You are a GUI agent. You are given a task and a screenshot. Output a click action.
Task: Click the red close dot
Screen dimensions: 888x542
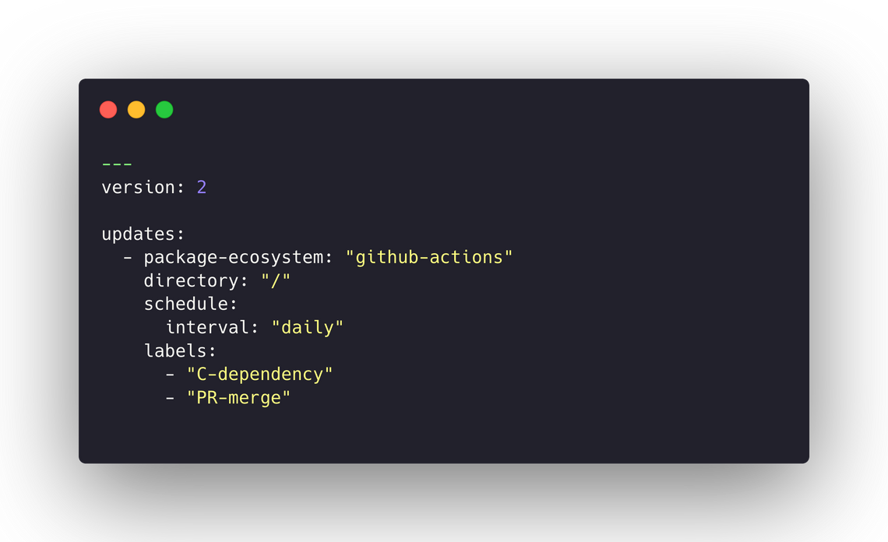(108, 110)
